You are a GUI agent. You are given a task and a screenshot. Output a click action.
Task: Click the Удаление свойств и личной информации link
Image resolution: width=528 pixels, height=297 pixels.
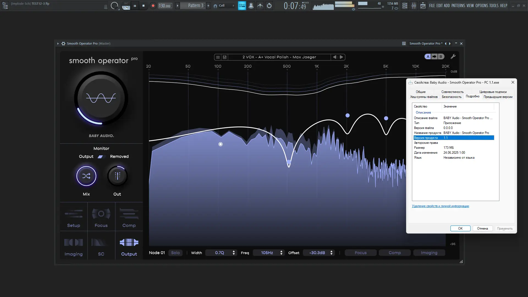point(440,206)
